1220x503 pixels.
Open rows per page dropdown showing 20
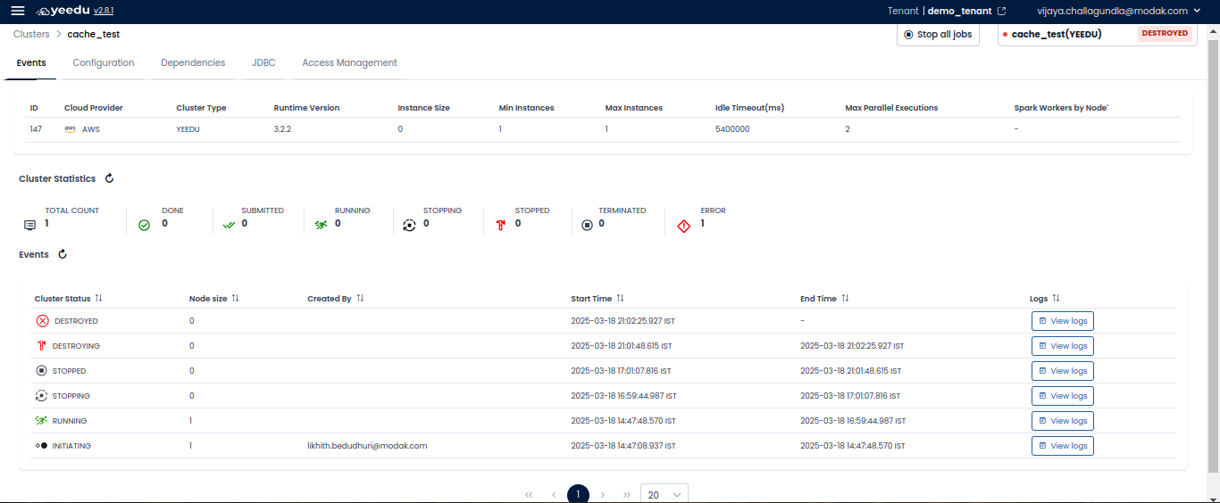coord(664,494)
